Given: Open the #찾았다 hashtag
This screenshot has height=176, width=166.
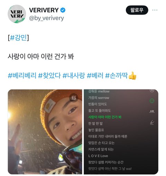Looking at the screenshot, I should pyautogui.click(x=49, y=75).
